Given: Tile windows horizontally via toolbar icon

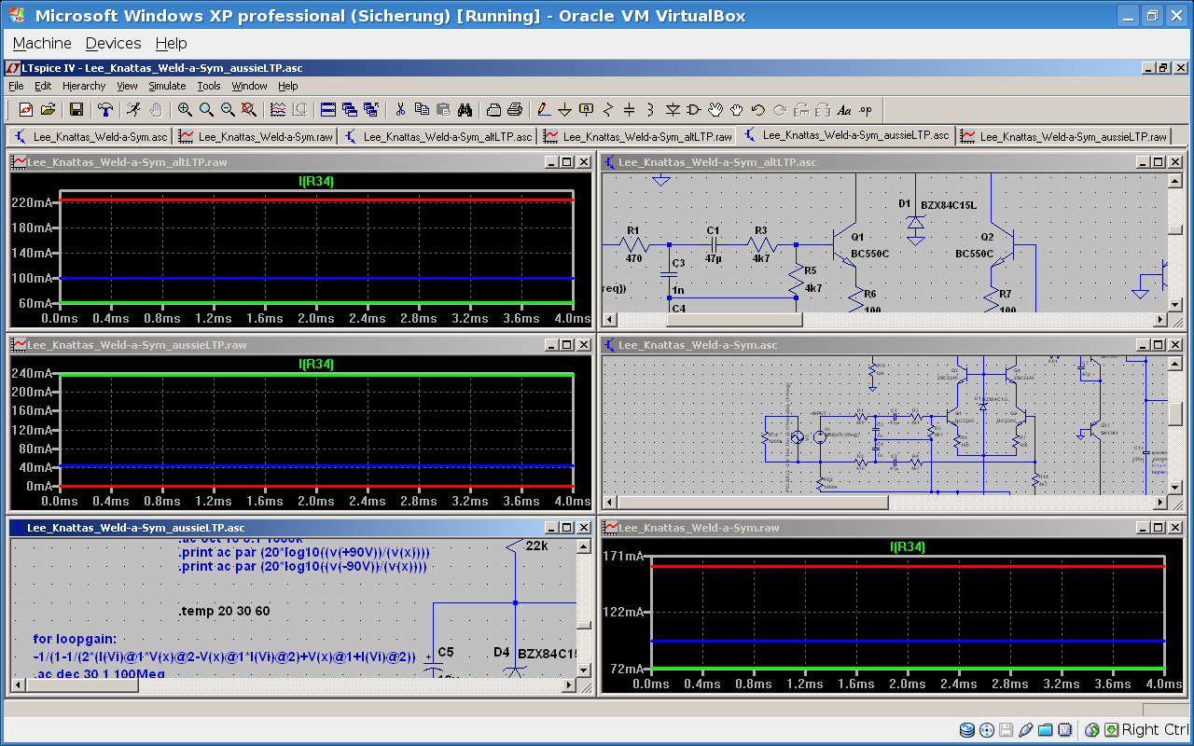Looking at the screenshot, I should coord(328,109).
